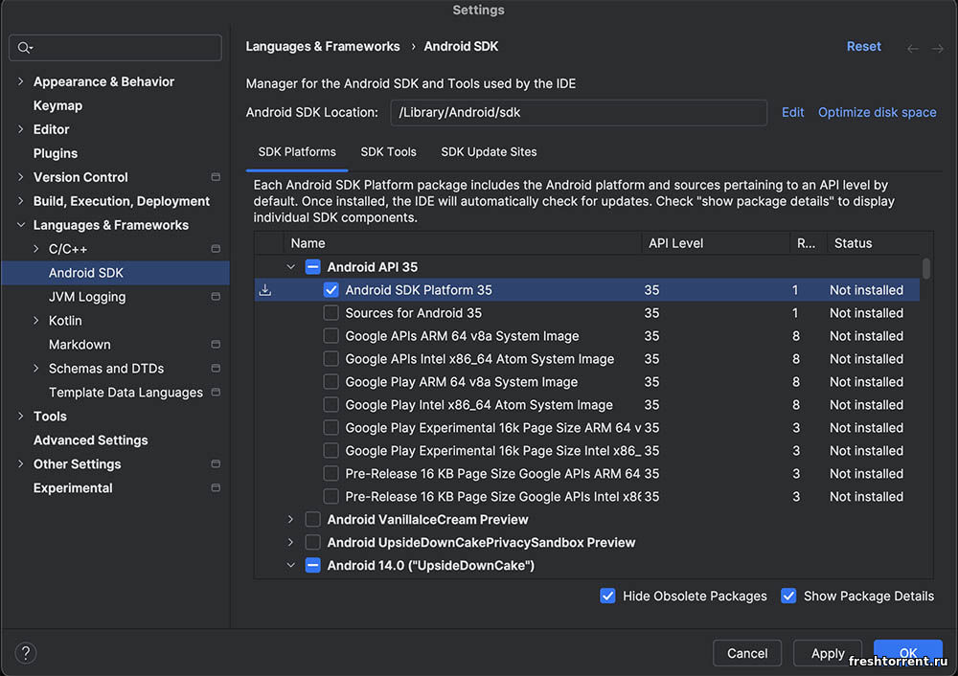Collapse Android 14.0 UpsideDownCake group

[x=291, y=566]
